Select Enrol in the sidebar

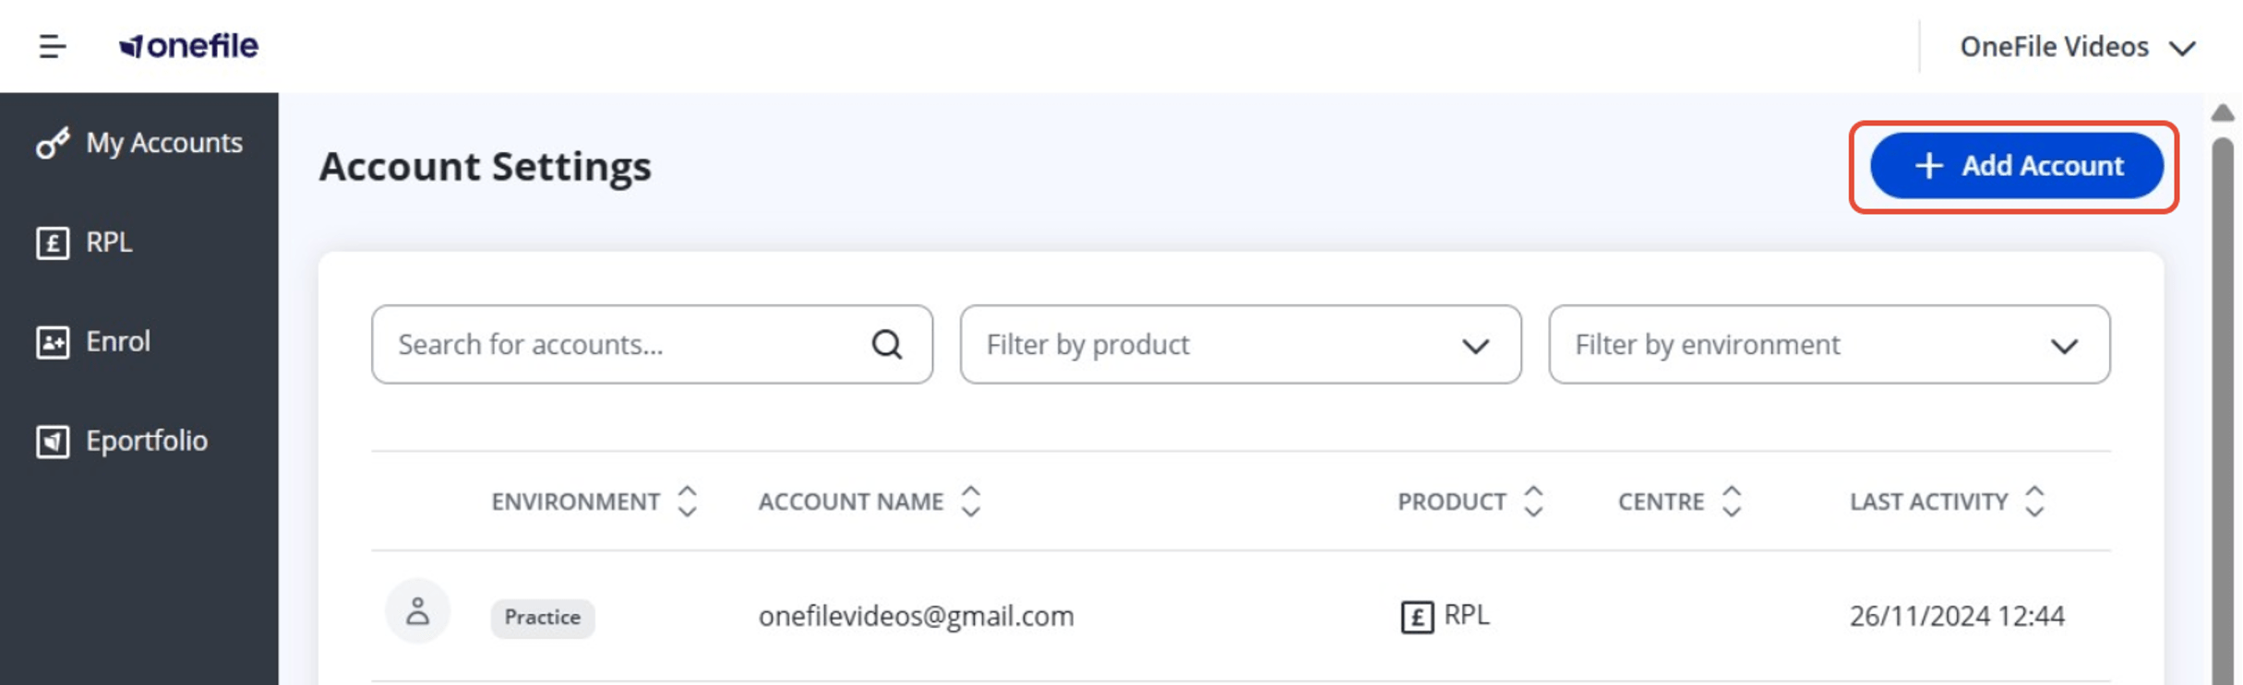(x=139, y=342)
